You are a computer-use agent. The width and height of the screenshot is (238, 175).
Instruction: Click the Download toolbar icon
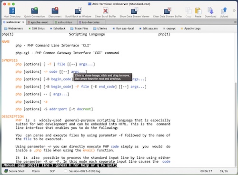click(210, 11)
